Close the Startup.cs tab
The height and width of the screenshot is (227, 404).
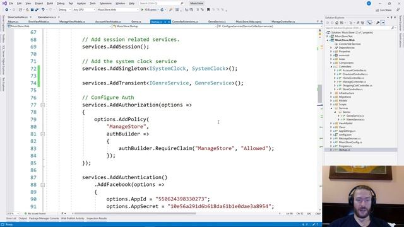169,22
